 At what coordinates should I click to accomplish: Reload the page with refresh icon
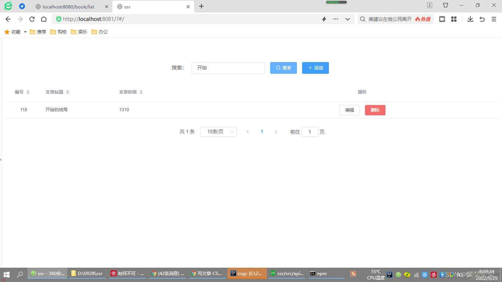point(32,19)
